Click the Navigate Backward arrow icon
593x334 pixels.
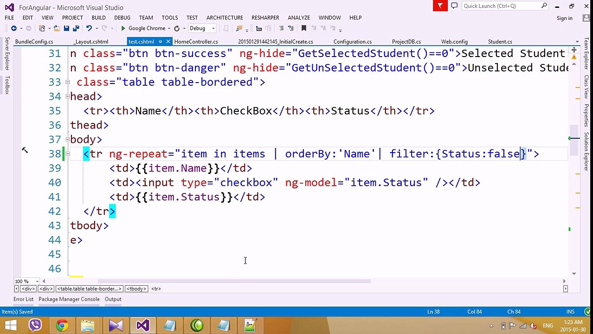[13, 28]
